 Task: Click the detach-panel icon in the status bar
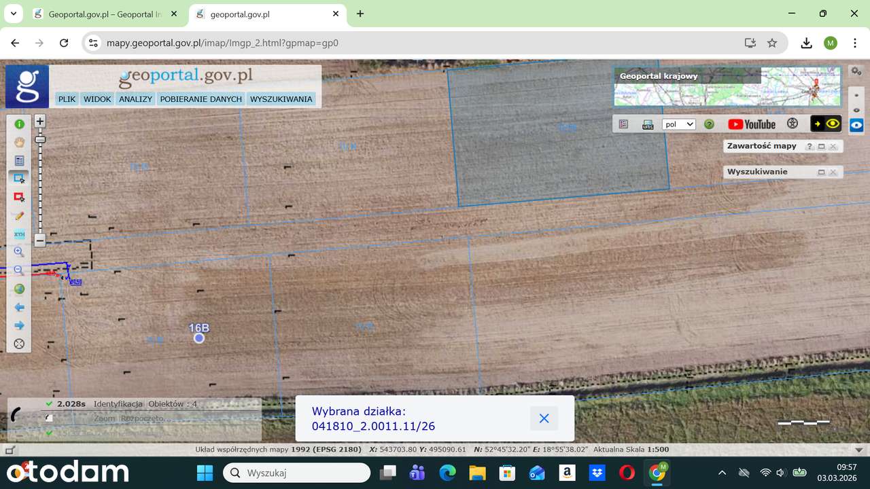point(10,450)
